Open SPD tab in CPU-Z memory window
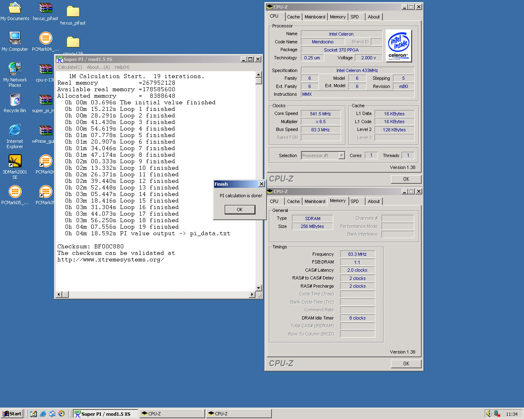This screenshot has width=524, height=419. pyautogui.click(x=355, y=201)
